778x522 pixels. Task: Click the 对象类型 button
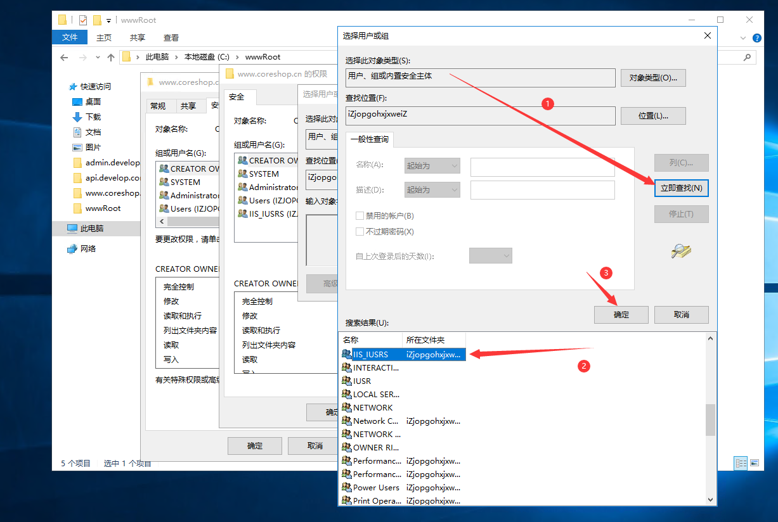[x=653, y=78]
